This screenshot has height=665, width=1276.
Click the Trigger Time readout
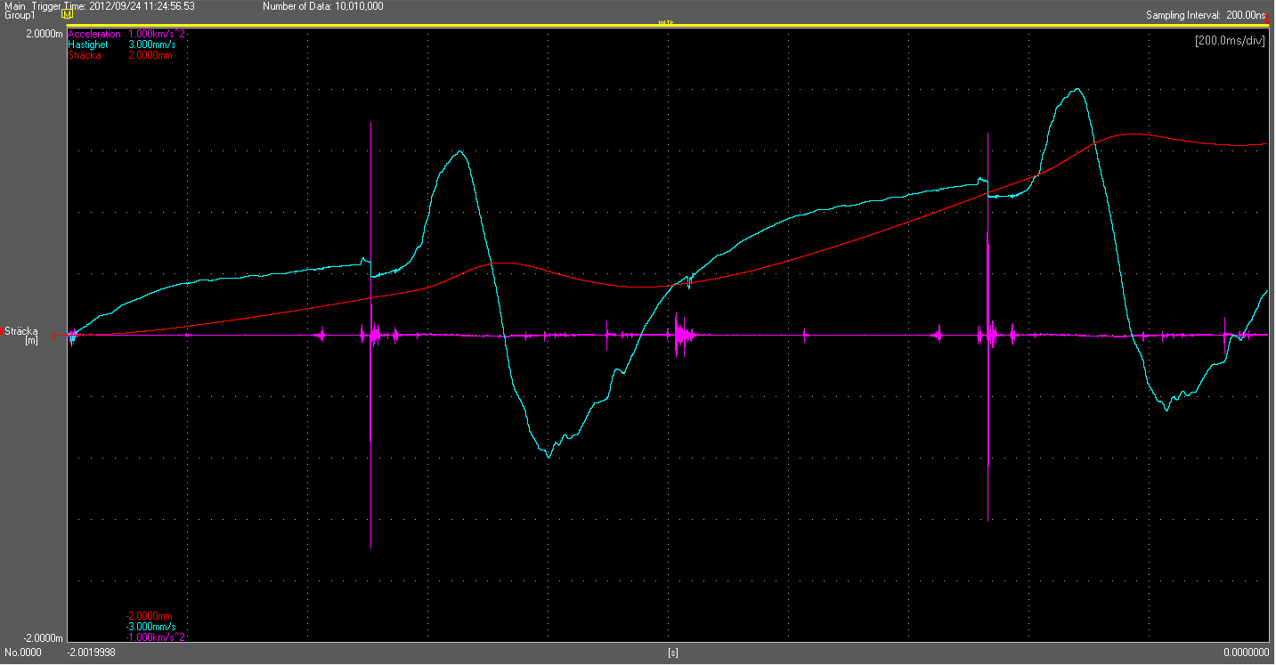click(113, 5)
